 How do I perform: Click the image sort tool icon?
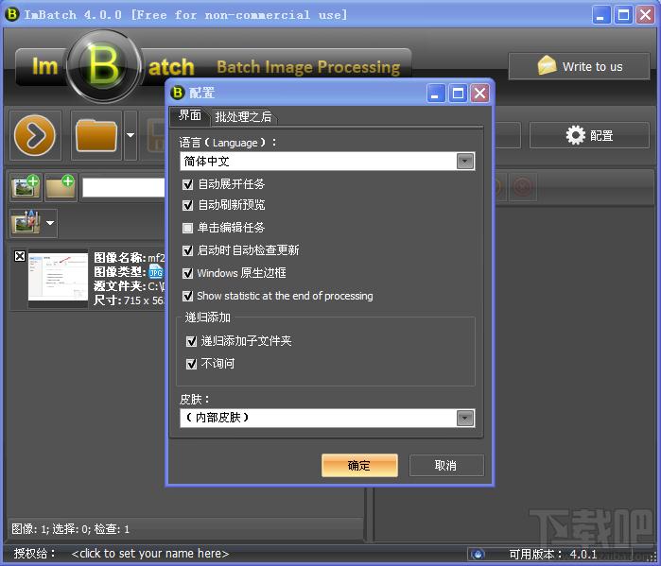(26, 223)
